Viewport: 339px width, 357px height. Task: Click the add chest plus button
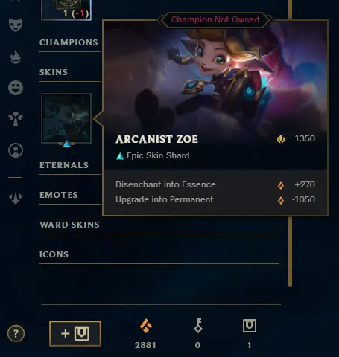tap(75, 333)
